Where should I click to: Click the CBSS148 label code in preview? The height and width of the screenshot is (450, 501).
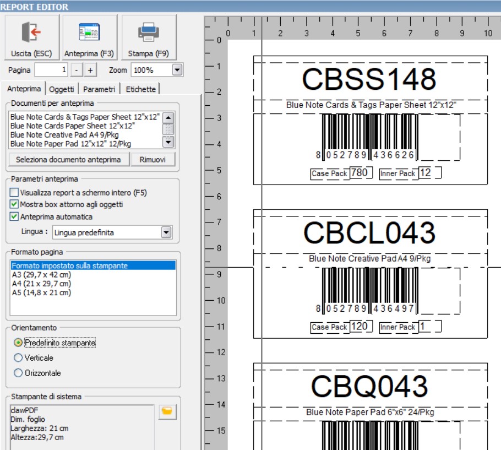click(x=369, y=79)
